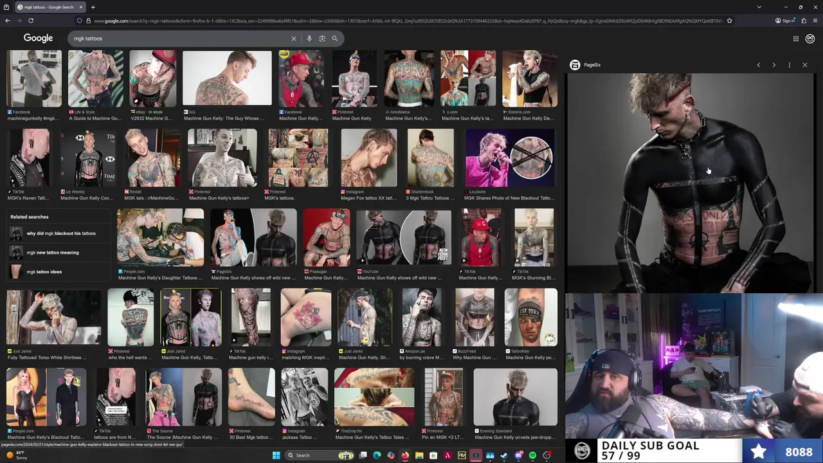Open Google Lens image search
This screenshot has height=463, width=823.
pyautogui.click(x=322, y=39)
